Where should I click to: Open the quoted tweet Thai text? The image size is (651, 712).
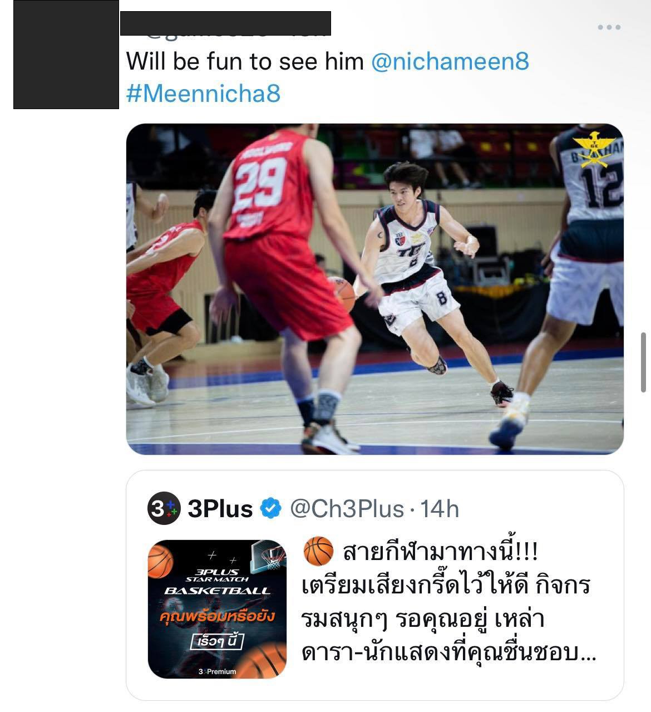pyautogui.click(x=448, y=603)
